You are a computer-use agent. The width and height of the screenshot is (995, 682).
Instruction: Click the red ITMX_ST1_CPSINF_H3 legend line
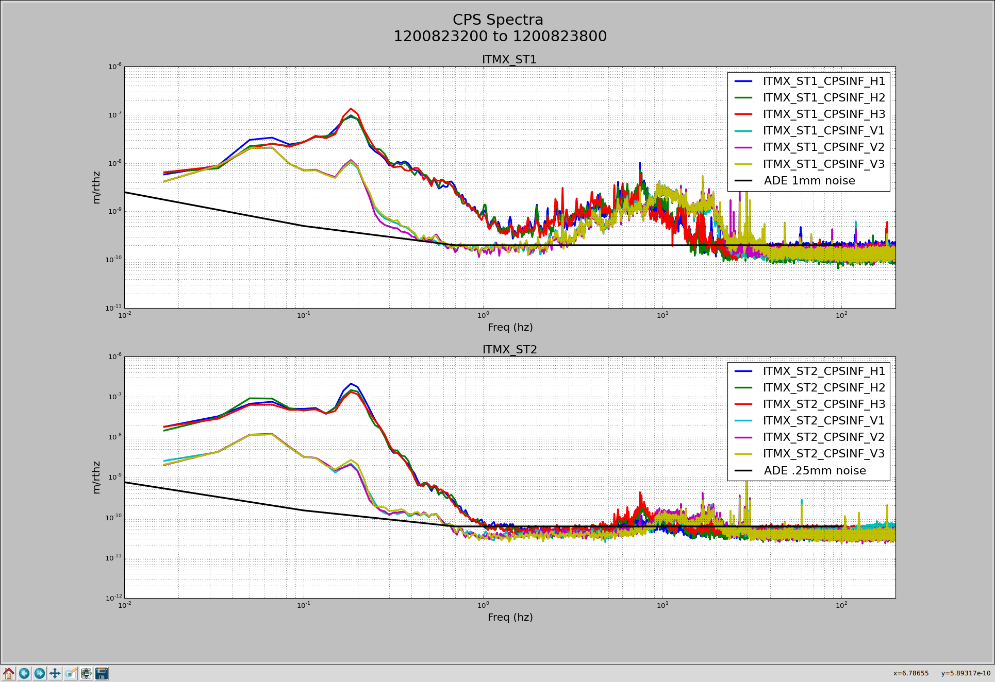[743, 114]
